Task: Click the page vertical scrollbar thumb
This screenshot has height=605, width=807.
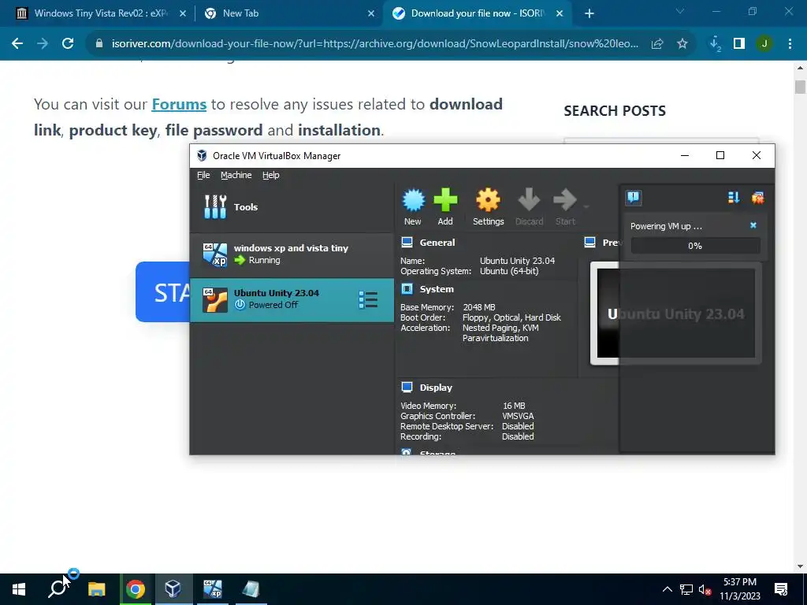Action: pos(800,87)
